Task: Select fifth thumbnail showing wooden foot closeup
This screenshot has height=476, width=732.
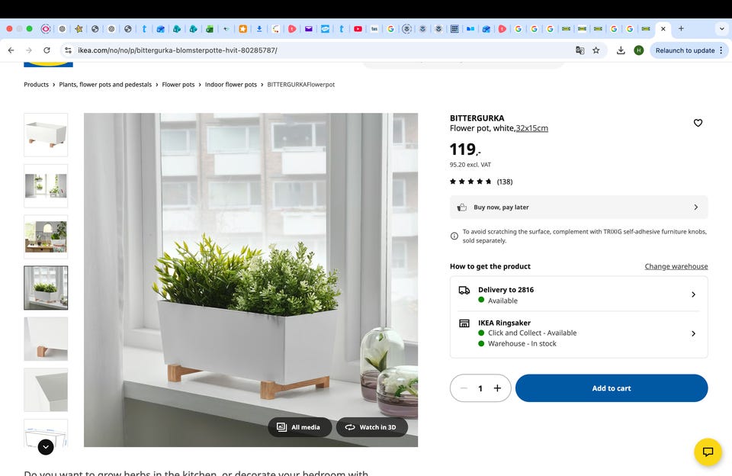Action: [x=46, y=339]
